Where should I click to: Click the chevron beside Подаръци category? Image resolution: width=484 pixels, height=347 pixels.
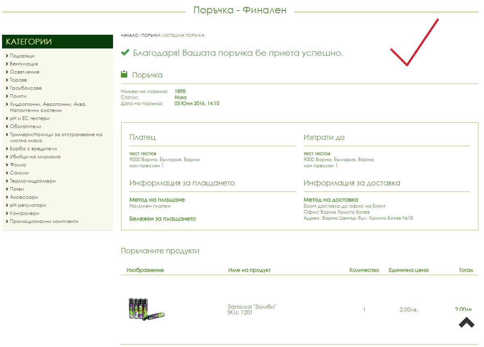tap(7, 56)
